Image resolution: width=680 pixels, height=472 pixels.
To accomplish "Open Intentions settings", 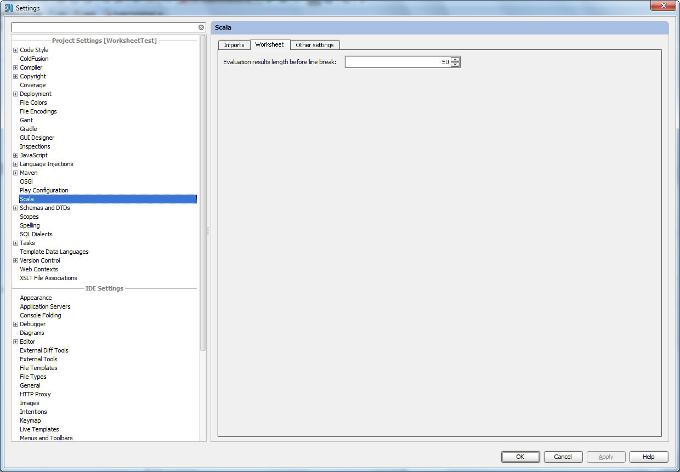I will tap(33, 412).
